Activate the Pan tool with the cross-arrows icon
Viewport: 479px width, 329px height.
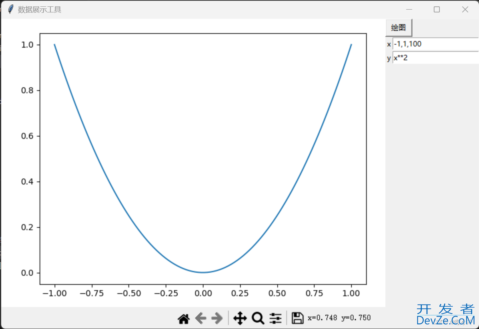[240, 318]
